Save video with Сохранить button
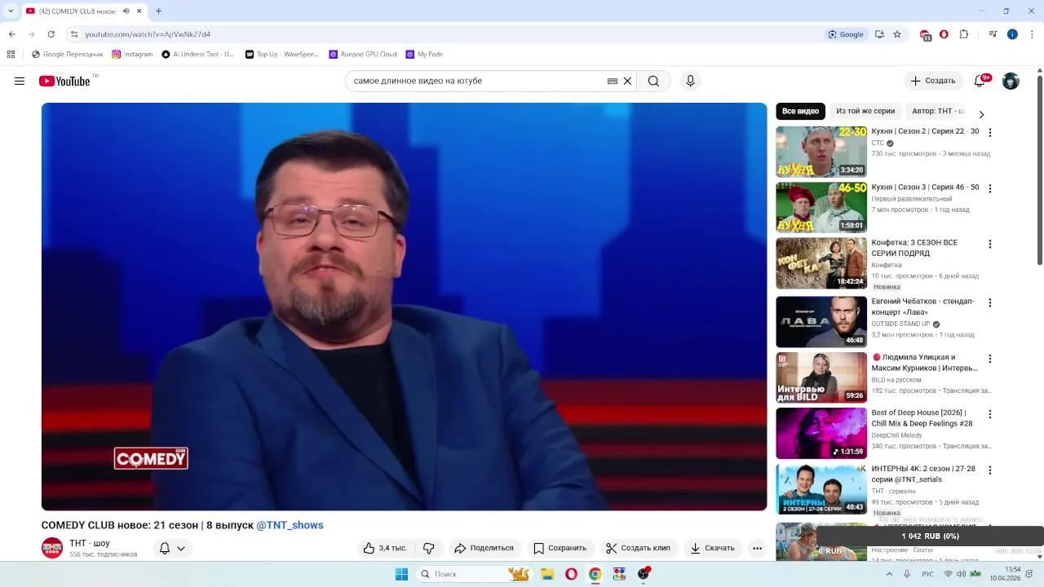This screenshot has height=587, width=1044. click(560, 548)
